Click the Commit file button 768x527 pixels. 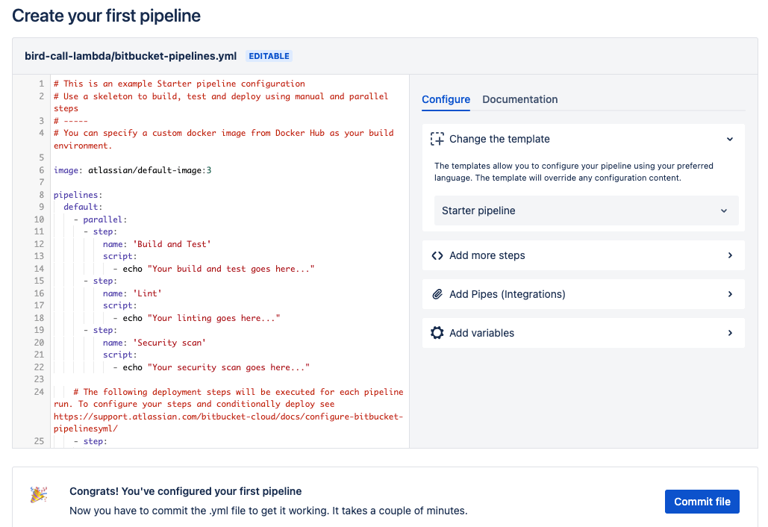pyautogui.click(x=702, y=502)
